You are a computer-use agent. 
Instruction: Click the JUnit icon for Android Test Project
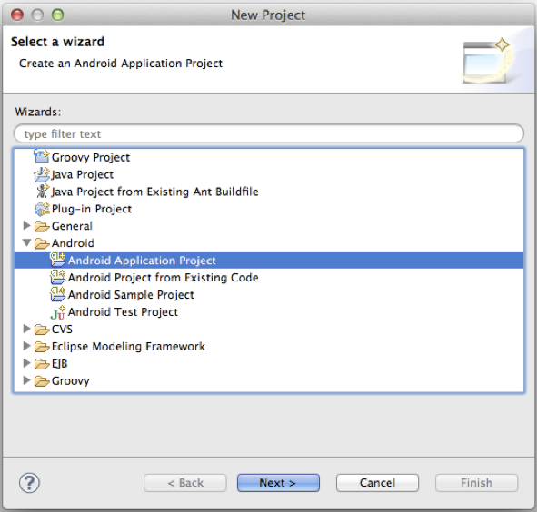[57, 312]
